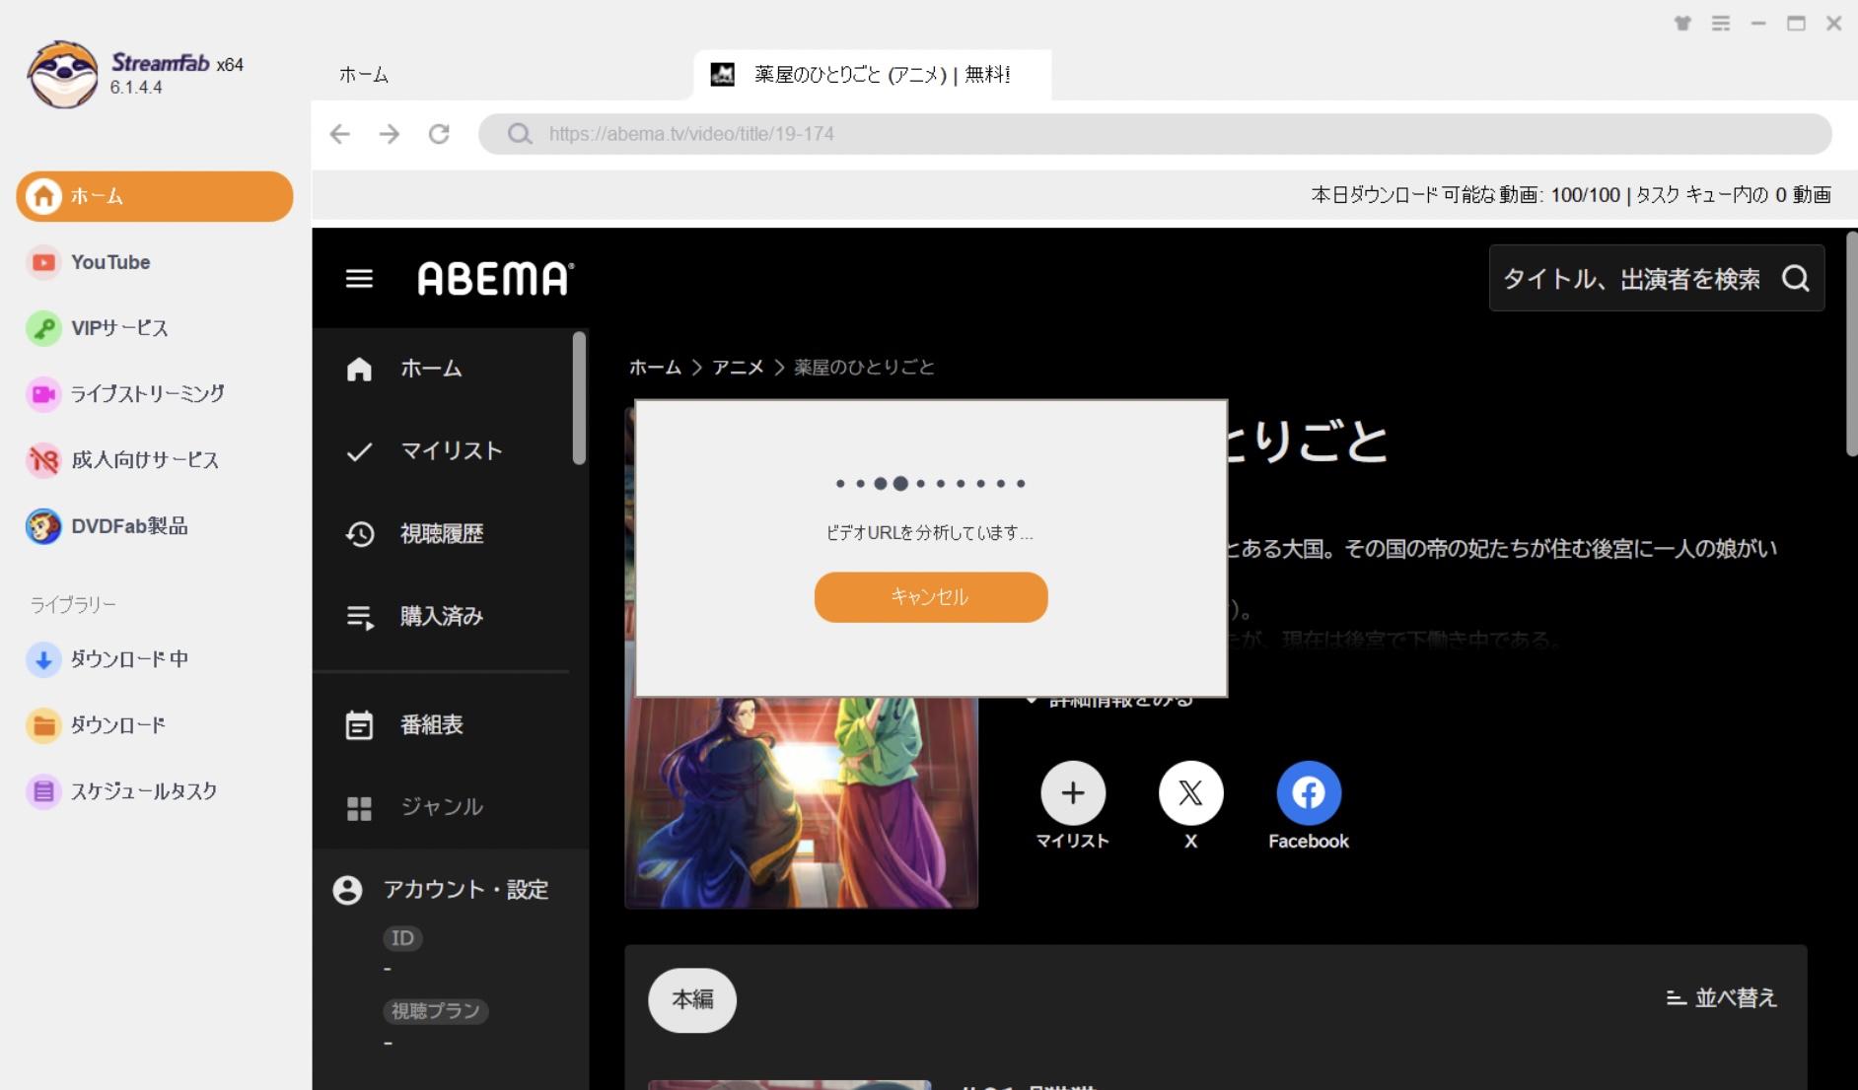Open the title bar menu lines icon
The image size is (1858, 1090).
point(1721,24)
